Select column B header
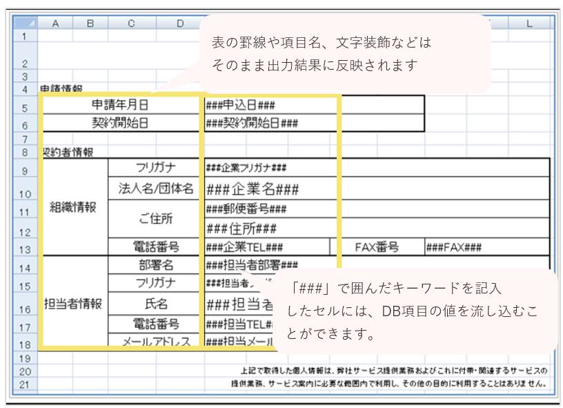 click(90, 23)
